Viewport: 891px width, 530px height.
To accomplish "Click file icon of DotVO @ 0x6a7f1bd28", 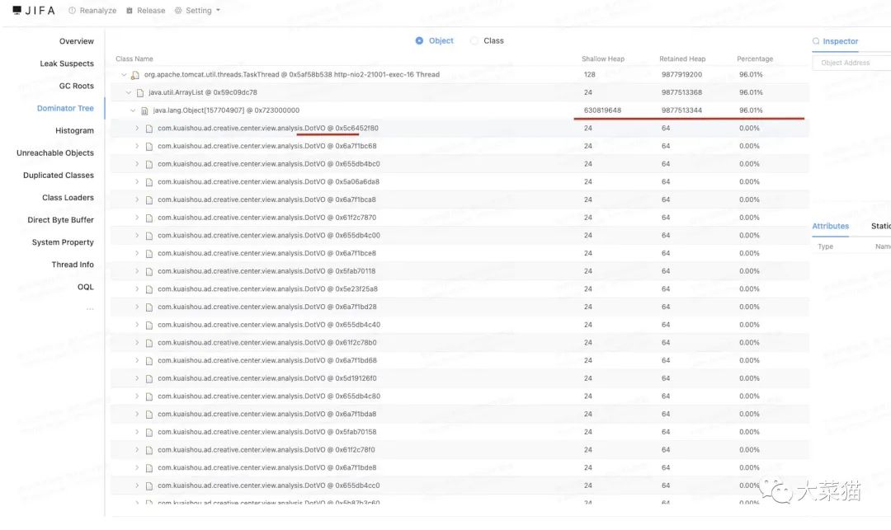I will tap(148, 307).
